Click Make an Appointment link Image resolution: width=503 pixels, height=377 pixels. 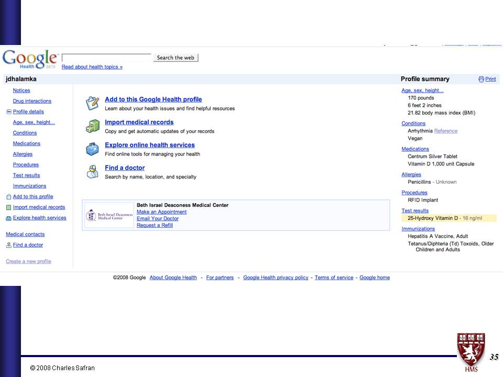(162, 212)
